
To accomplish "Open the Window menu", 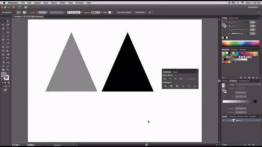I will [x=79, y=3].
